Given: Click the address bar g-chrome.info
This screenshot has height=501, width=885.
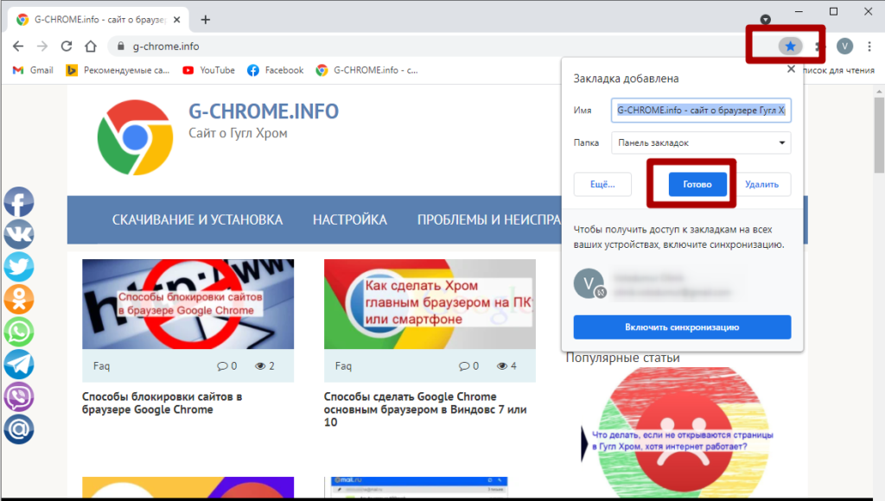Looking at the screenshot, I should [166, 47].
